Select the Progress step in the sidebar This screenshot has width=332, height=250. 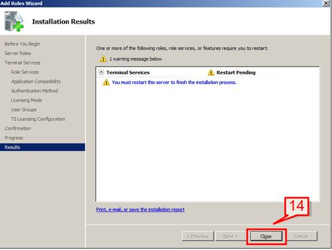pyautogui.click(x=14, y=138)
